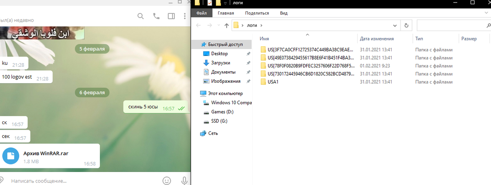The width and height of the screenshot is (491, 185).
Task: Sort files by Тип column
Action: pos(419,39)
